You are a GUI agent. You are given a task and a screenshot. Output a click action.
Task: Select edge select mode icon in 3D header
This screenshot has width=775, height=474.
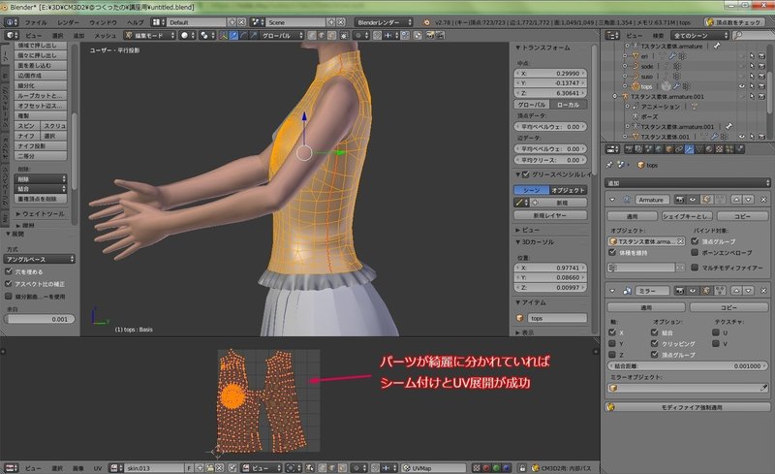coord(323,36)
